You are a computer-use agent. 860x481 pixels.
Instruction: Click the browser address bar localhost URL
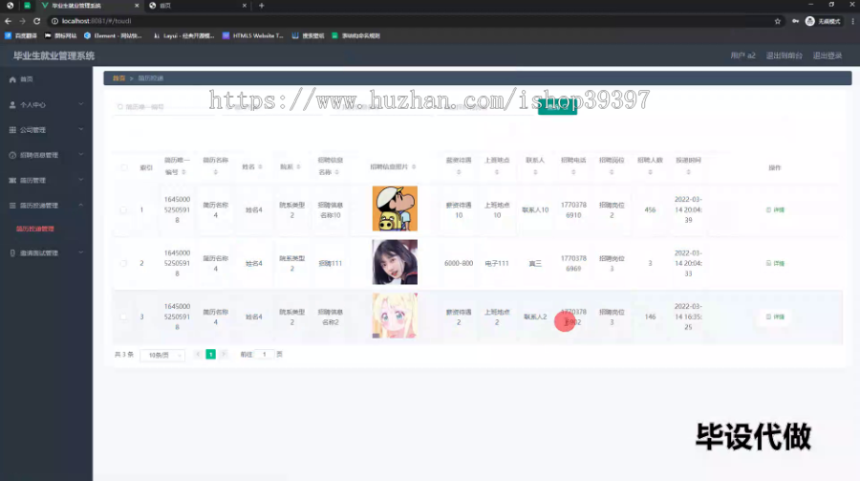[x=97, y=21]
